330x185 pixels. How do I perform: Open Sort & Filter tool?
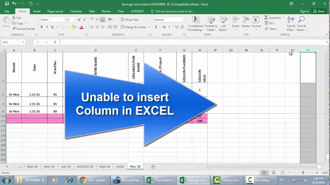tap(291, 24)
